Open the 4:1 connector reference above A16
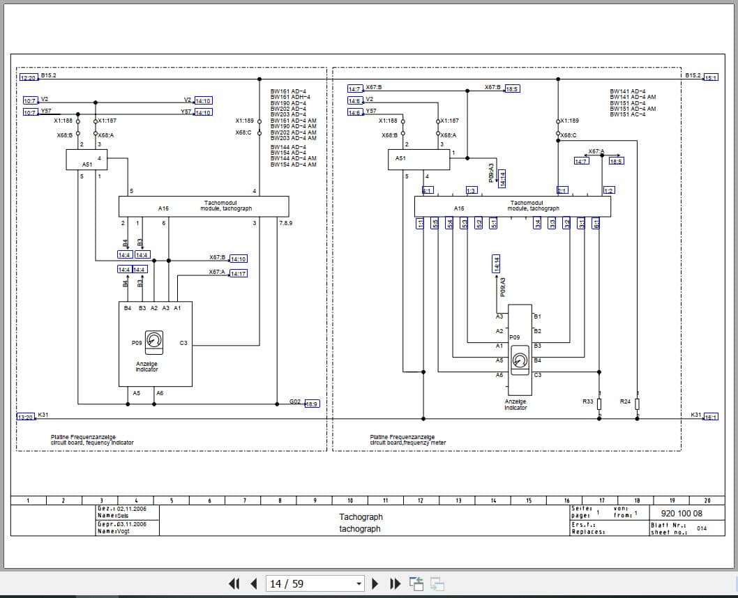Screen dimensions: 738x598 point(428,190)
